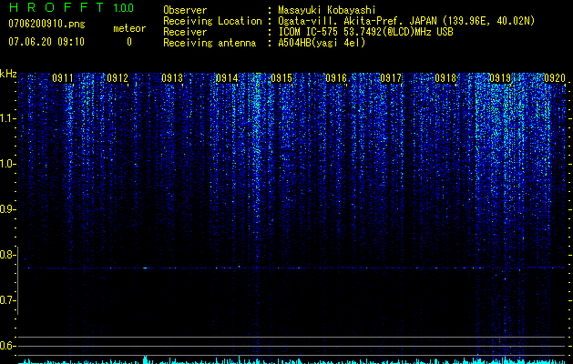The height and width of the screenshot is (364, 573).
Task: Click the 0.8 kHz axis tick label
Action: pos(7,255)
